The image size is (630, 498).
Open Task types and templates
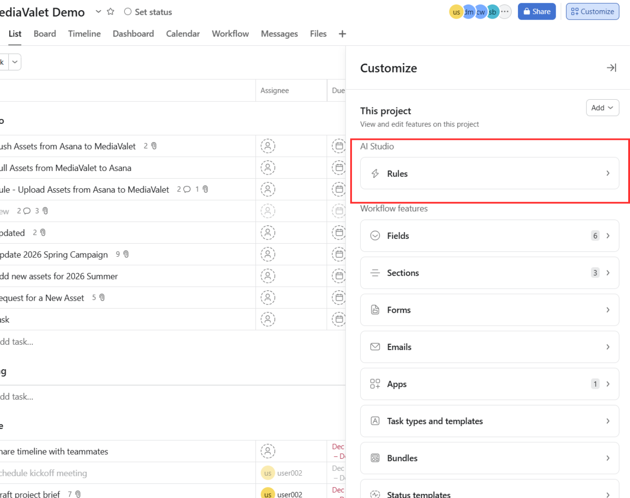489,421
